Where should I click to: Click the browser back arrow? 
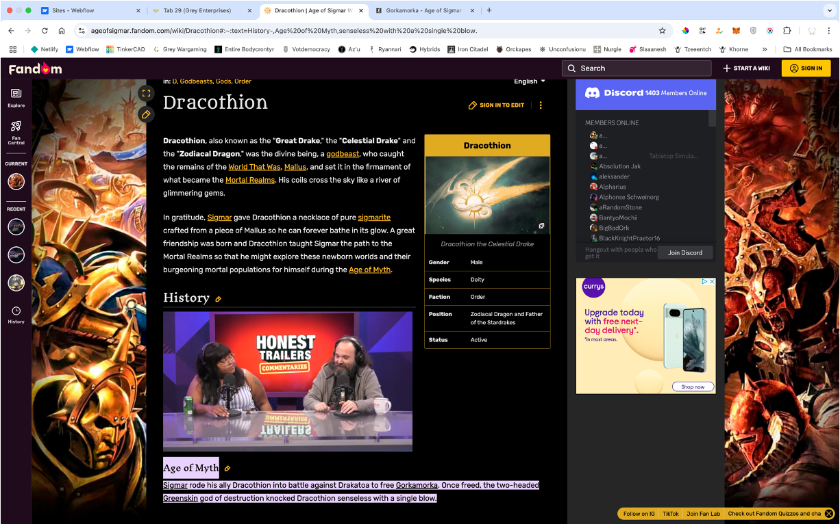[x=11, y=31]
